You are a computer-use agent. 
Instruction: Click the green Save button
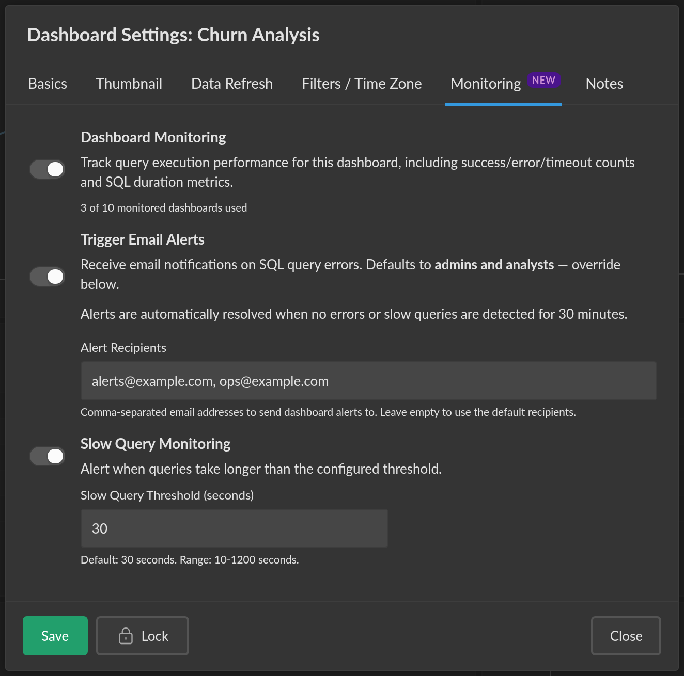pos(55,636)
